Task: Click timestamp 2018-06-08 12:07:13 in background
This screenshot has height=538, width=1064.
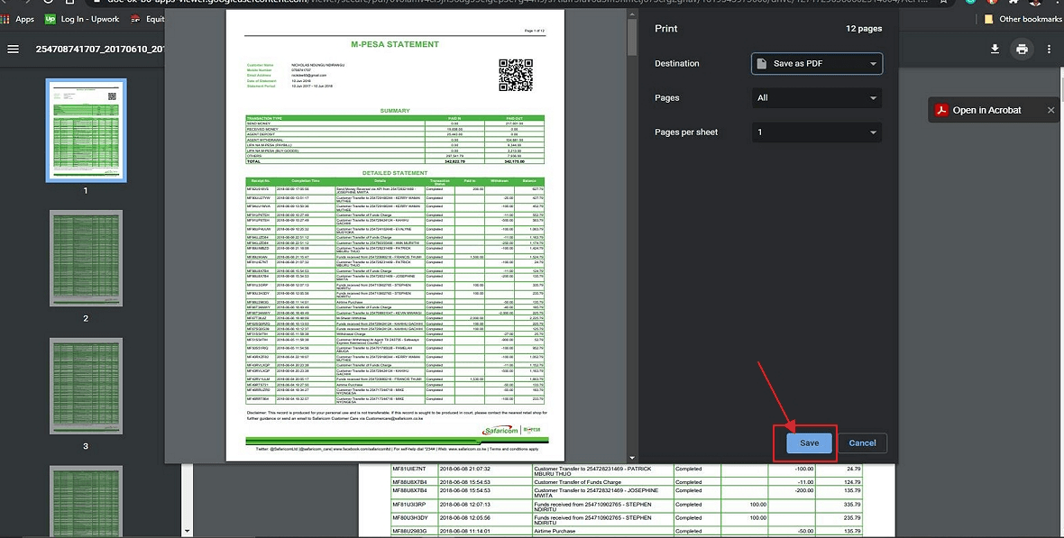Action: [464, 505]
